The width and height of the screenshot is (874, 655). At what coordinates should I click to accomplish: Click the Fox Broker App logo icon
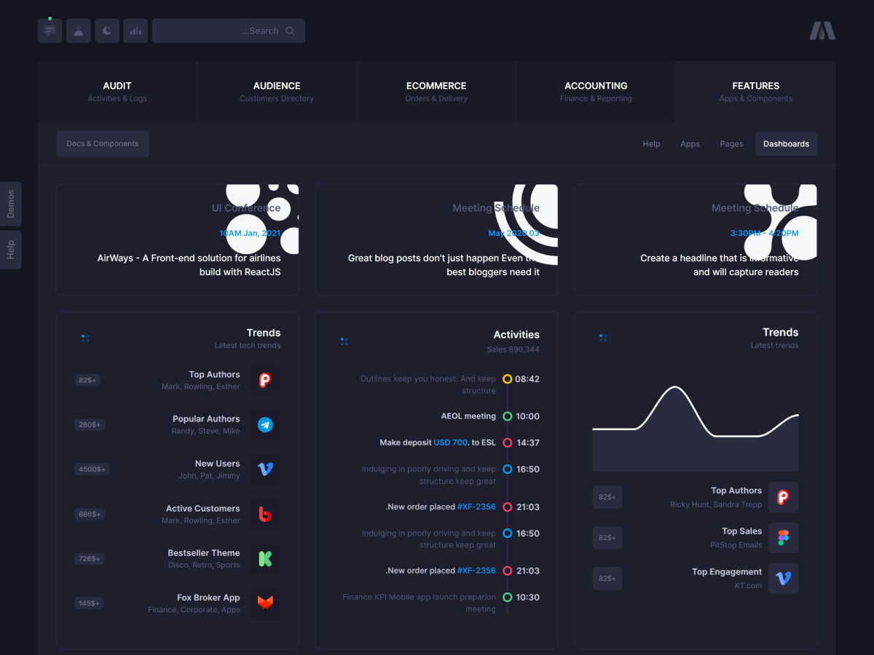[265, 603]
